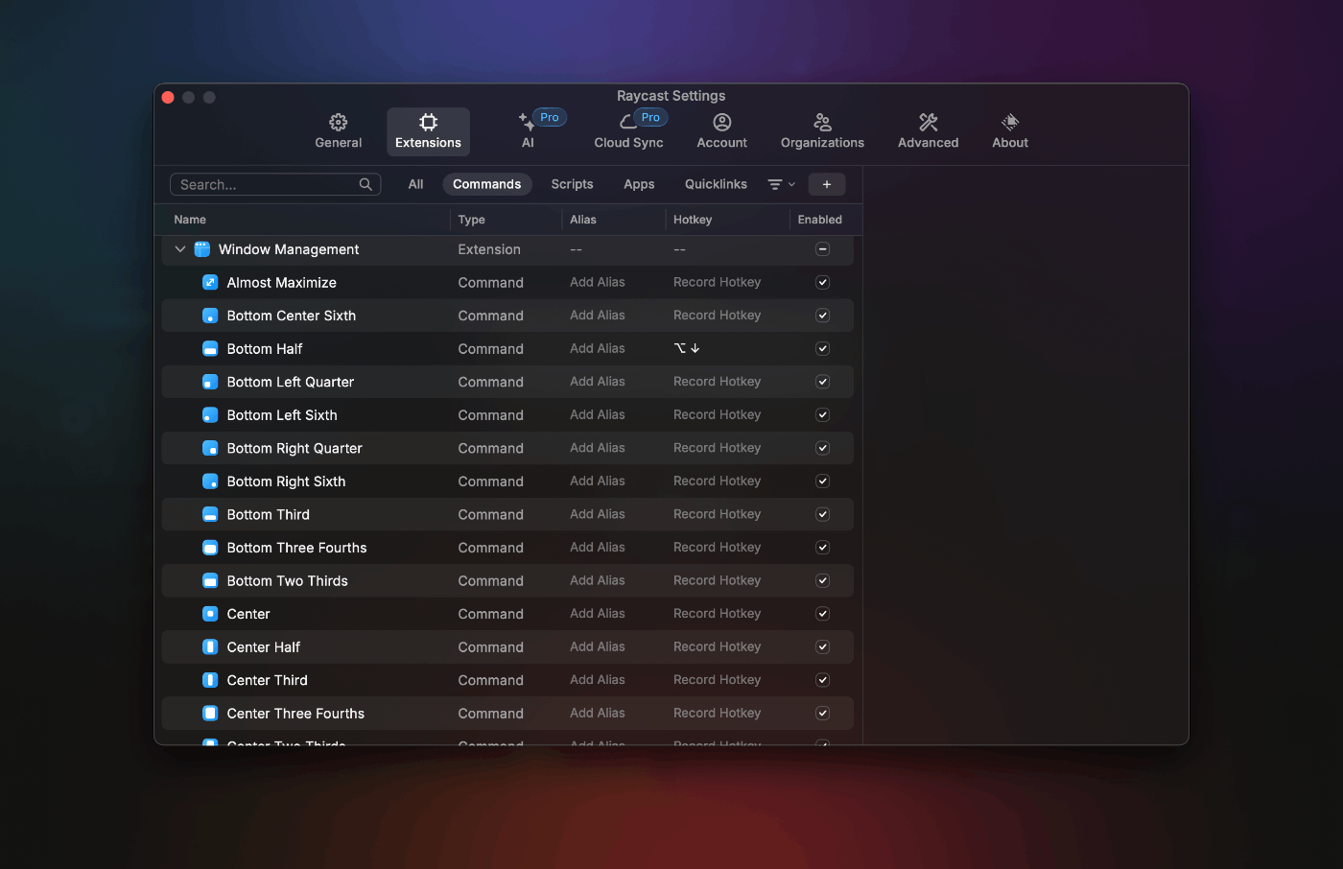This screenshot has width=1343, height=869.
Task: Record Hotkey for Almost Maximize
Action: tap(717, 282)
